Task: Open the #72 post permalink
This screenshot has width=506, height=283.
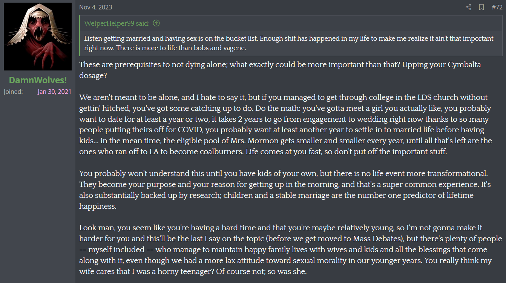Action: click(x=497, y=7)
